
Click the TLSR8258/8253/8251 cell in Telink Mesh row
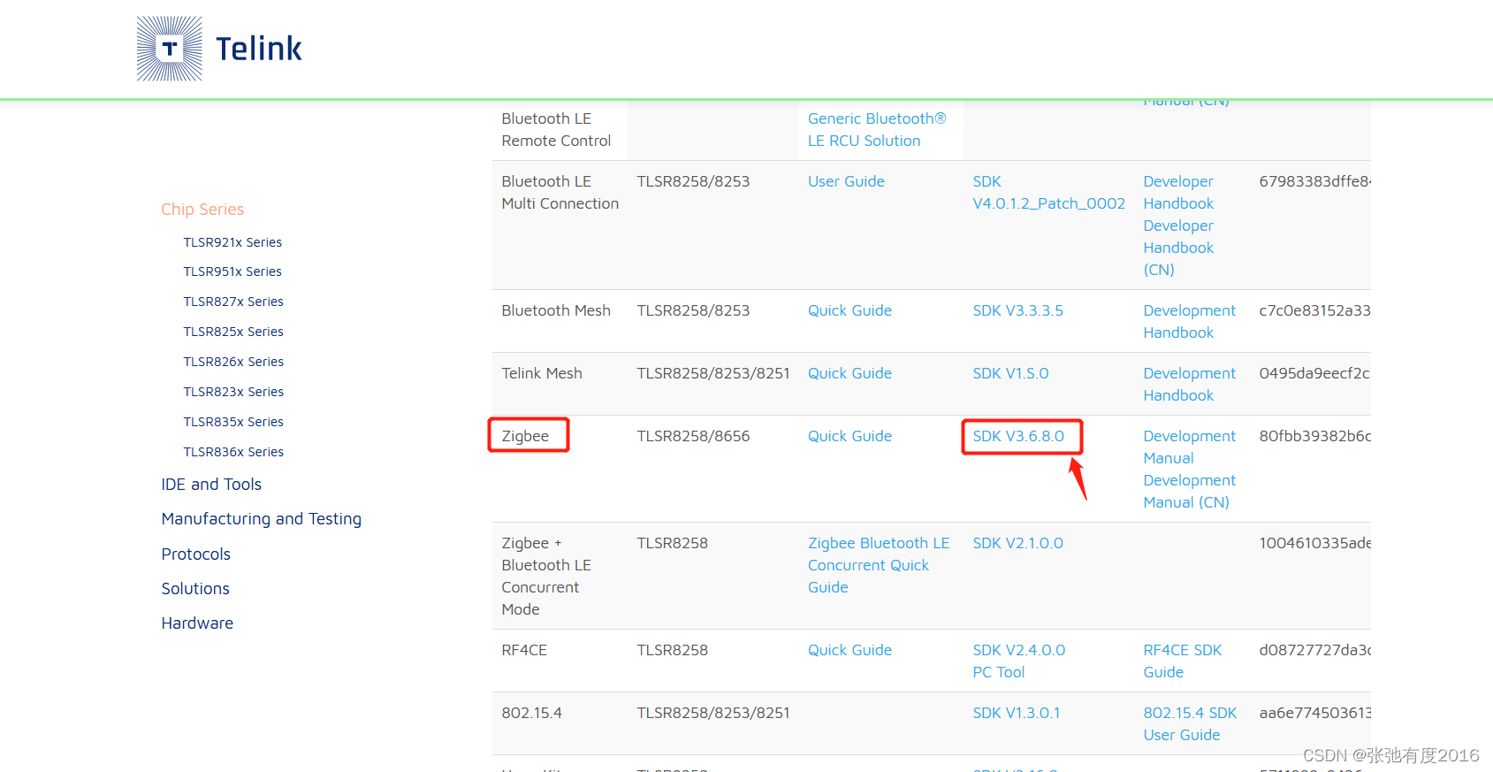click(713, 373)
